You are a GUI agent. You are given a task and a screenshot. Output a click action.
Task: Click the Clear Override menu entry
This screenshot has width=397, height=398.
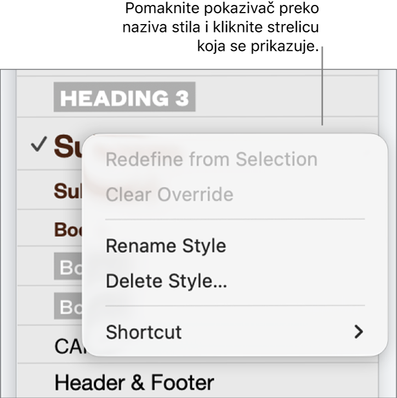click(169, 195)
